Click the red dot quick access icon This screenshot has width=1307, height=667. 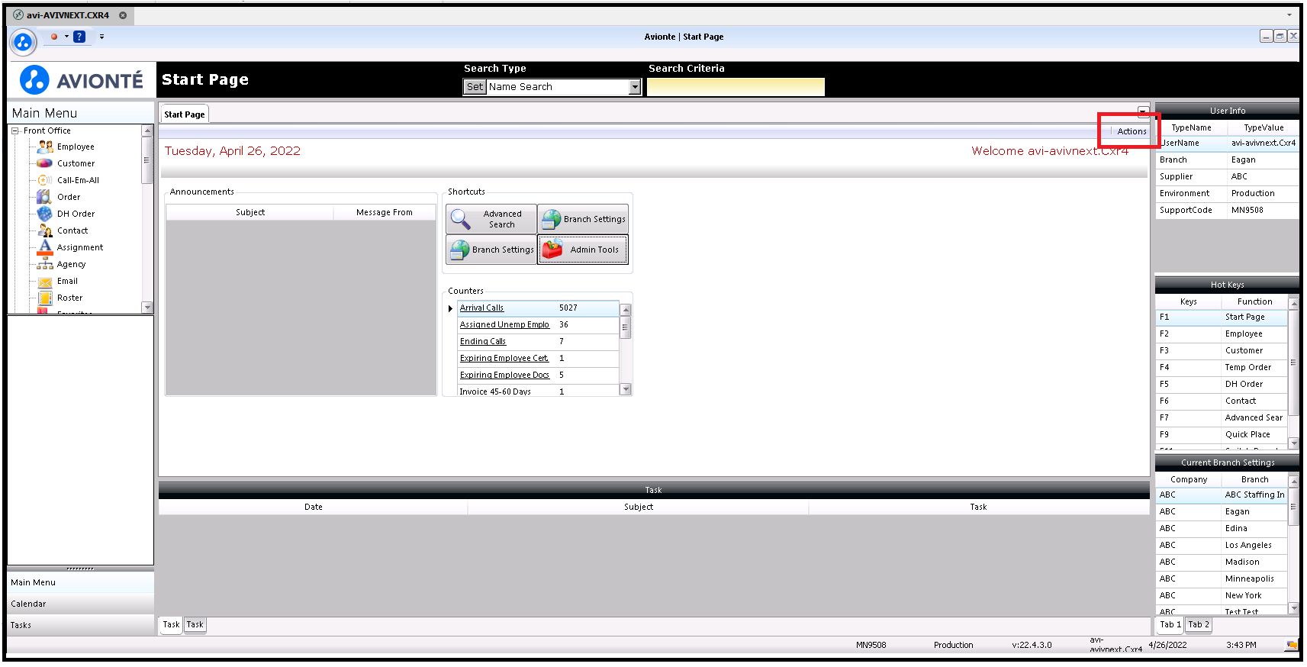tap(54, 37)
